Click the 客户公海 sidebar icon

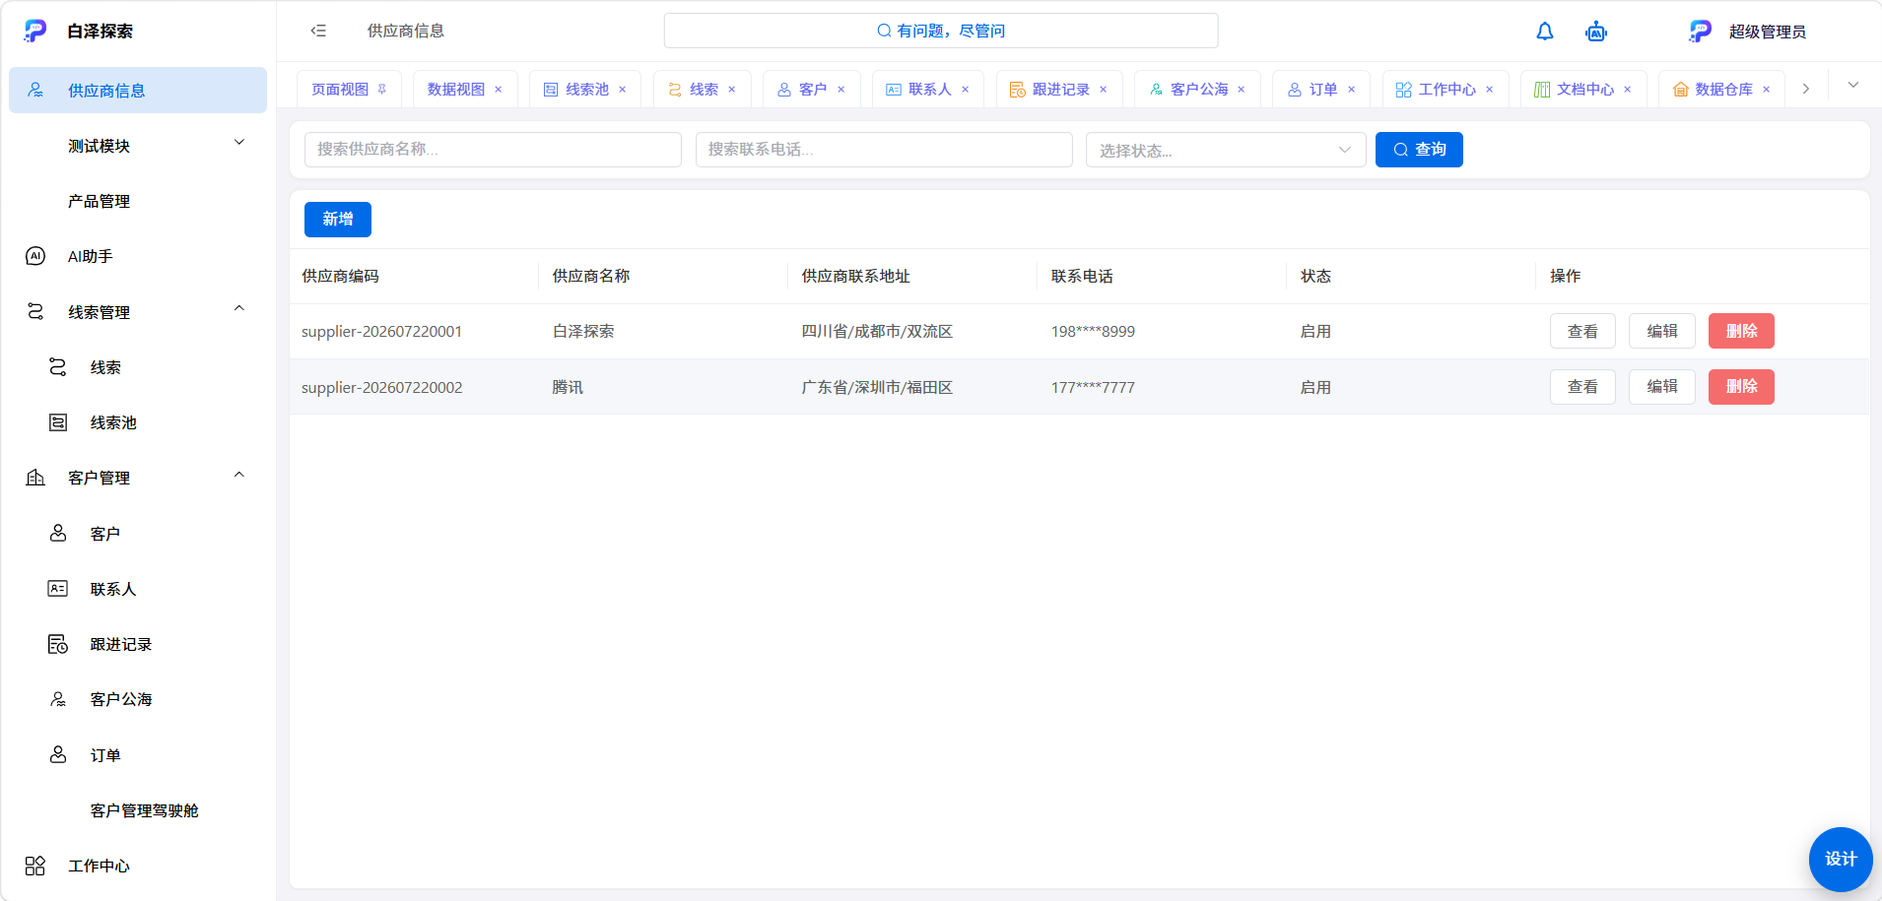(x=58, y=699)
